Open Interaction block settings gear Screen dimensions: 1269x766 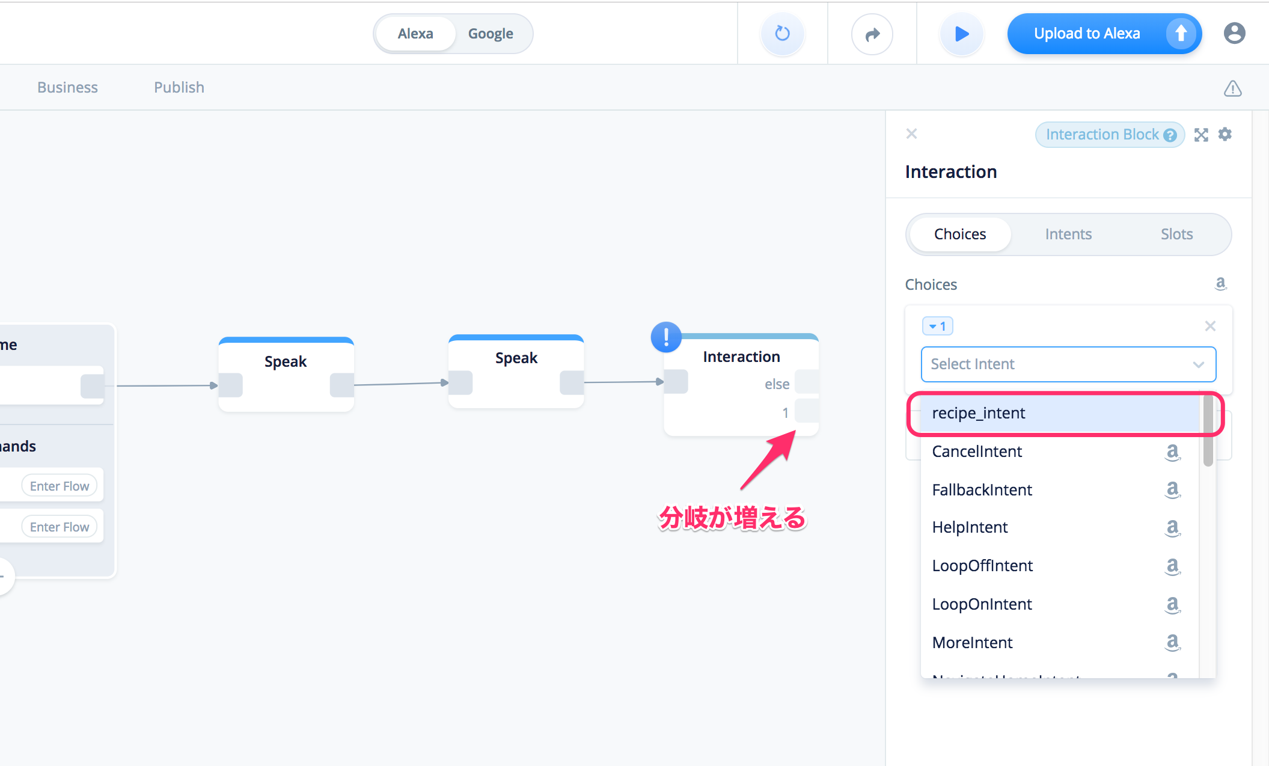point(1225,134)
